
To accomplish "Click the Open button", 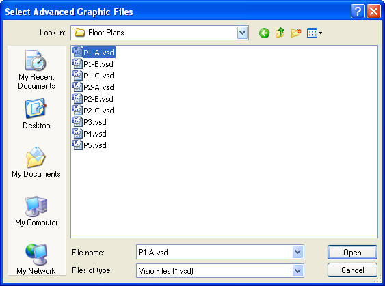I will pos(352,253).
